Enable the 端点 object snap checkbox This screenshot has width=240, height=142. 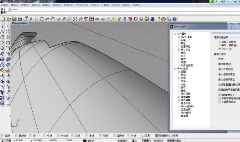[3, 136]
